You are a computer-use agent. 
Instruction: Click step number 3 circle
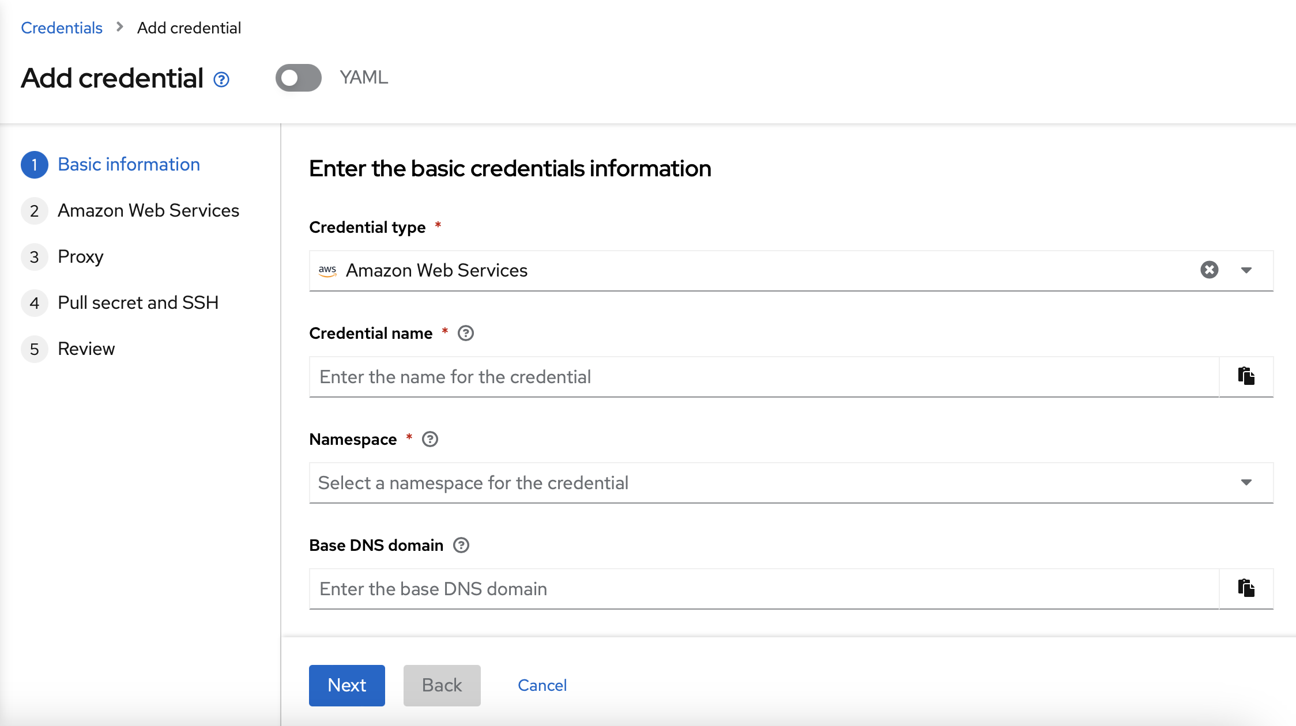(35, 257)
